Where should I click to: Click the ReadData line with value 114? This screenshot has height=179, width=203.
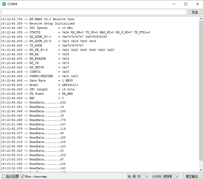(33, 129)
